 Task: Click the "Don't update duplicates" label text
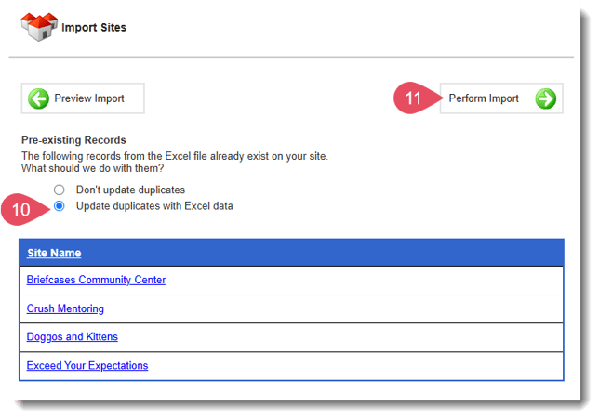pyautogui.click(x=130, y=190)
